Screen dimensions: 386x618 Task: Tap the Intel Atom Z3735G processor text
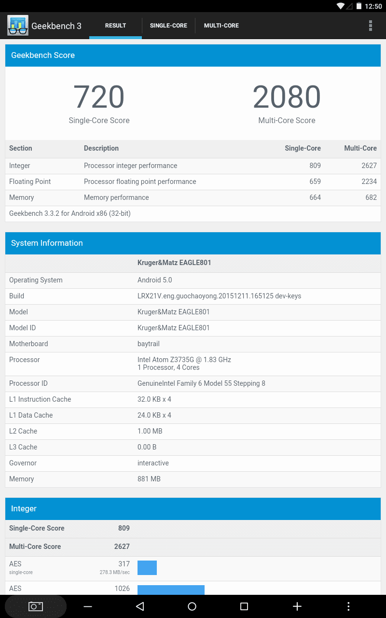click(184, 360)
